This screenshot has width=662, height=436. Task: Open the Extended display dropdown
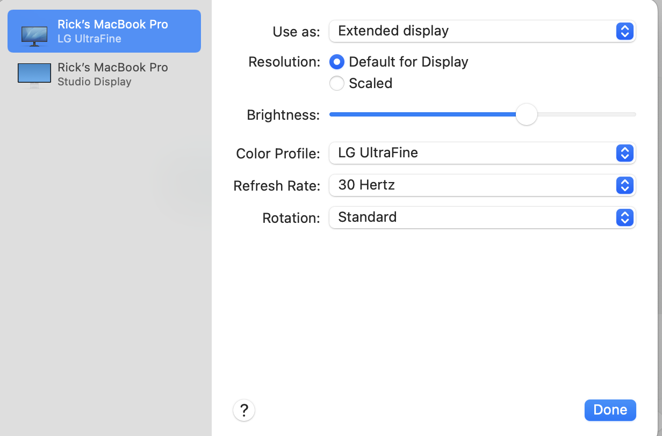click(x=483, y=31)
